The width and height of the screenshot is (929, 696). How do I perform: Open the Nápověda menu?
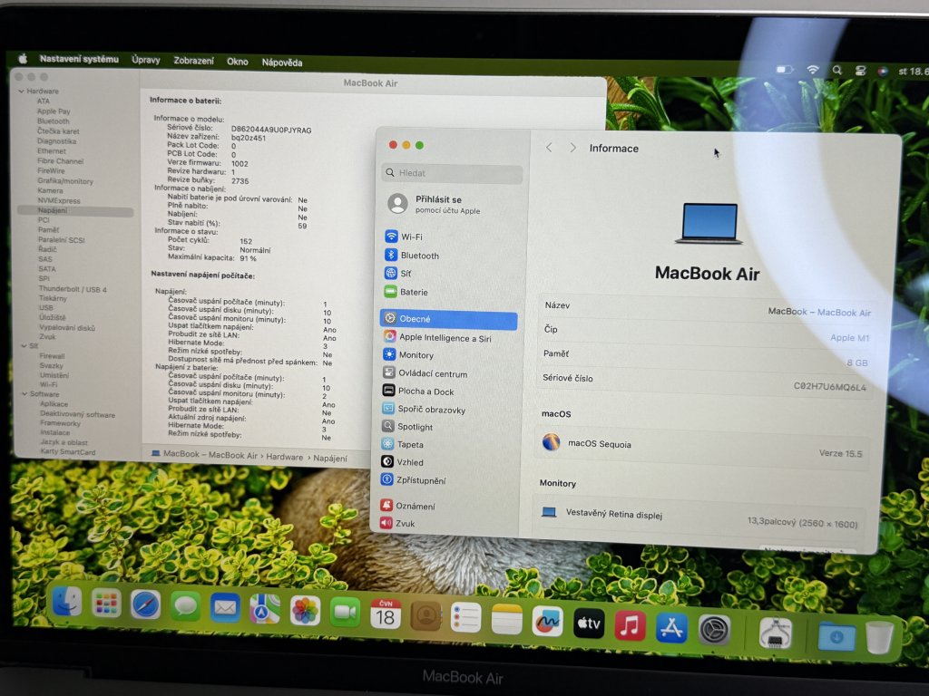tap(282, 63)
